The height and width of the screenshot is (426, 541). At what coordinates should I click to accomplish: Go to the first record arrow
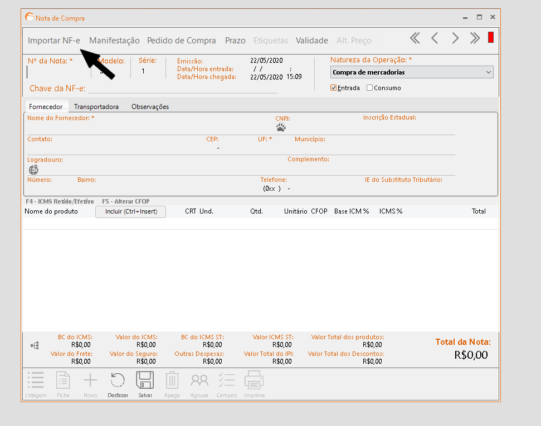coord(415,38)
